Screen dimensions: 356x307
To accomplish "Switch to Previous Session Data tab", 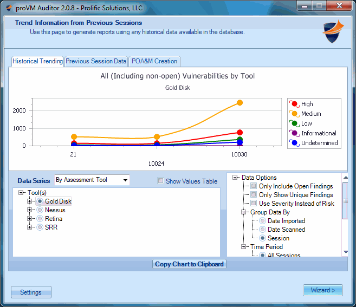I will pos(96,61).
